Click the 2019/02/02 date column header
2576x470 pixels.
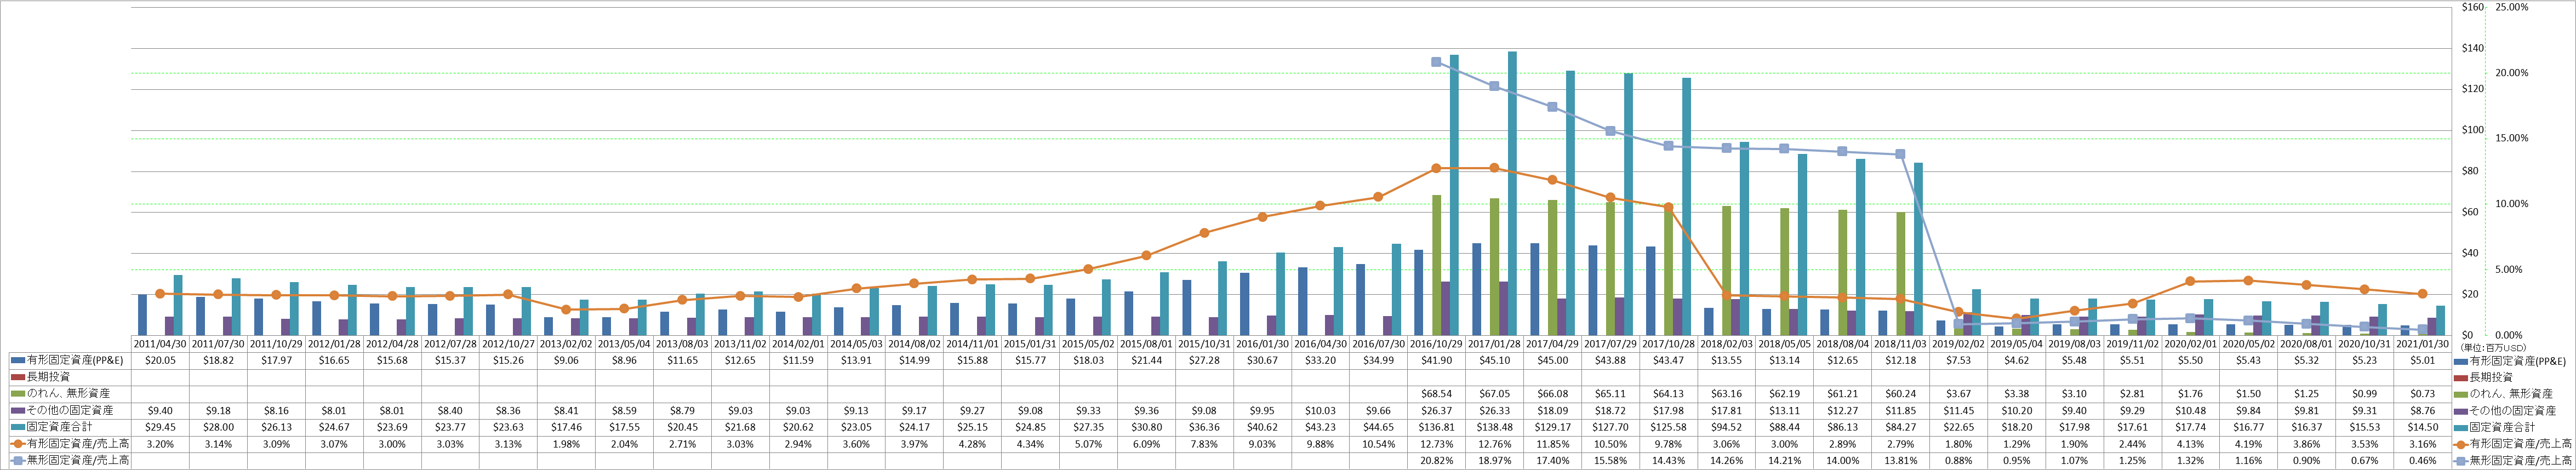click(x=1958, y=344)
